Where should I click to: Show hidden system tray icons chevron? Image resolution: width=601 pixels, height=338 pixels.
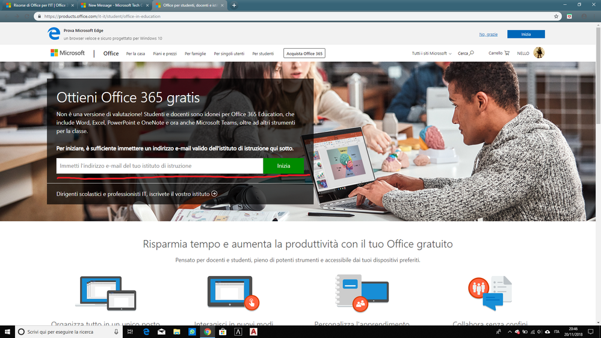point(510,332)
